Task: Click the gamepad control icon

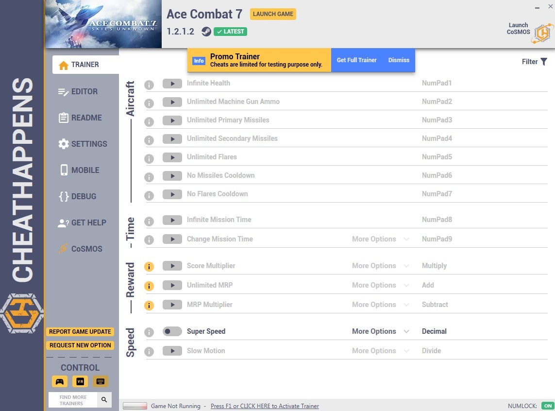Action: 59,381
